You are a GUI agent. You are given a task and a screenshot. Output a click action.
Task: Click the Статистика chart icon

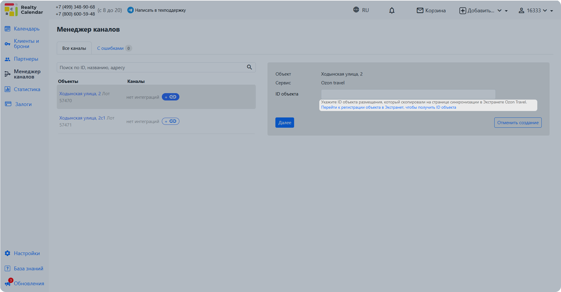tap(8, 89)
